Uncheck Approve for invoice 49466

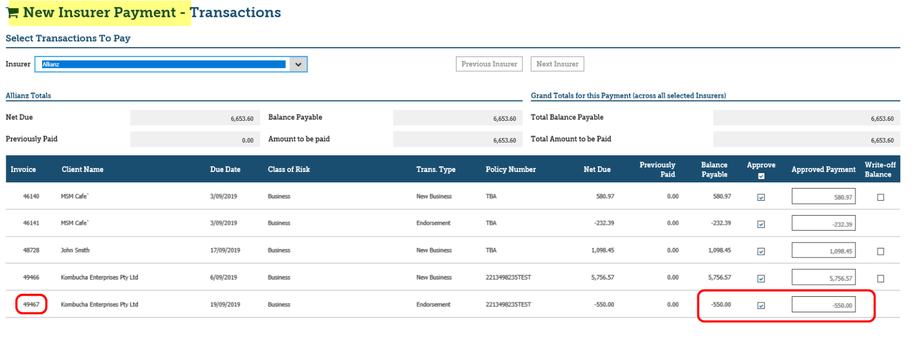click(x=761, y=278)
